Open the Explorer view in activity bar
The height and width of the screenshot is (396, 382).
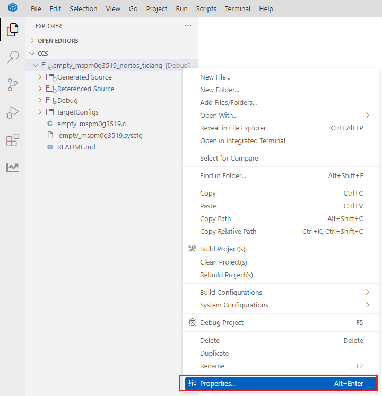[13, 30]
